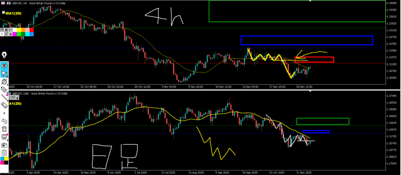Select the dot shape in small palette
Viewport: 402px width, 175px height.
(x=11, y=34)
